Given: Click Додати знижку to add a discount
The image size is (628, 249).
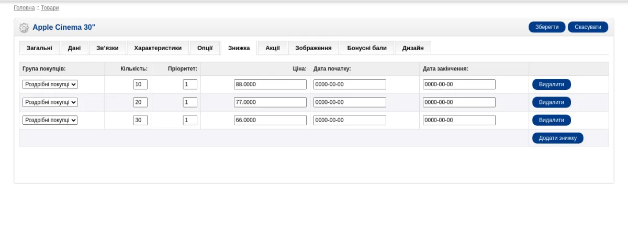Looking at the screenshot, I should pos(558,138).
